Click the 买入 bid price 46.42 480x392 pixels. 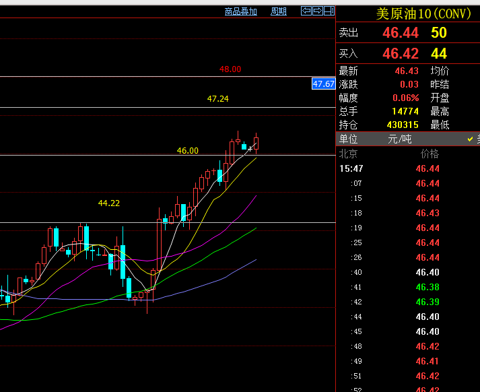pos(400,54)
